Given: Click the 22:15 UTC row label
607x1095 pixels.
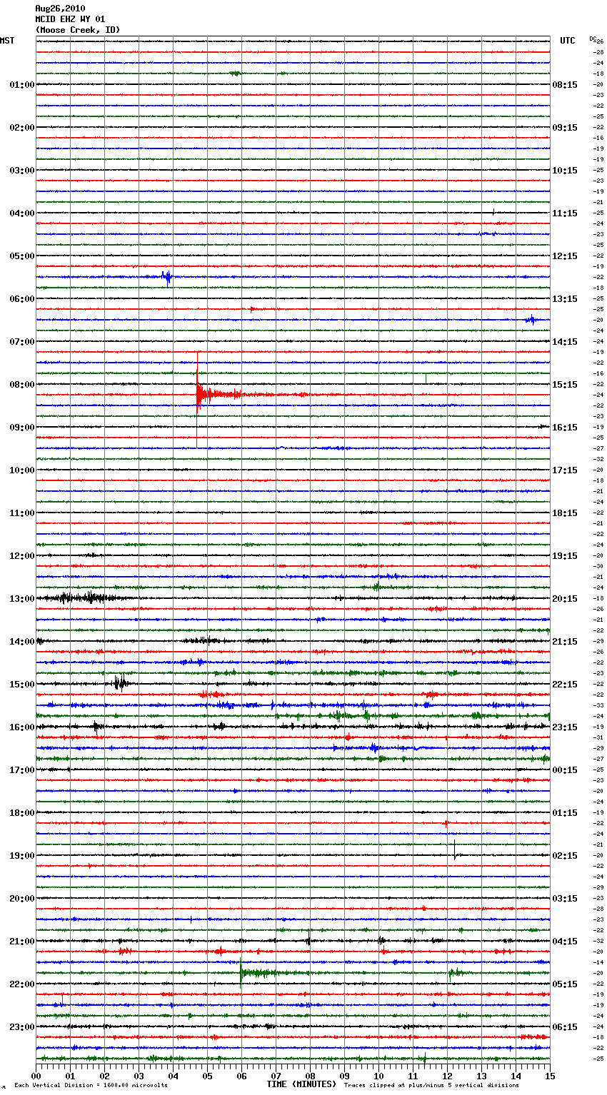Looking at the screenshot, I should (x=565, y=685).
